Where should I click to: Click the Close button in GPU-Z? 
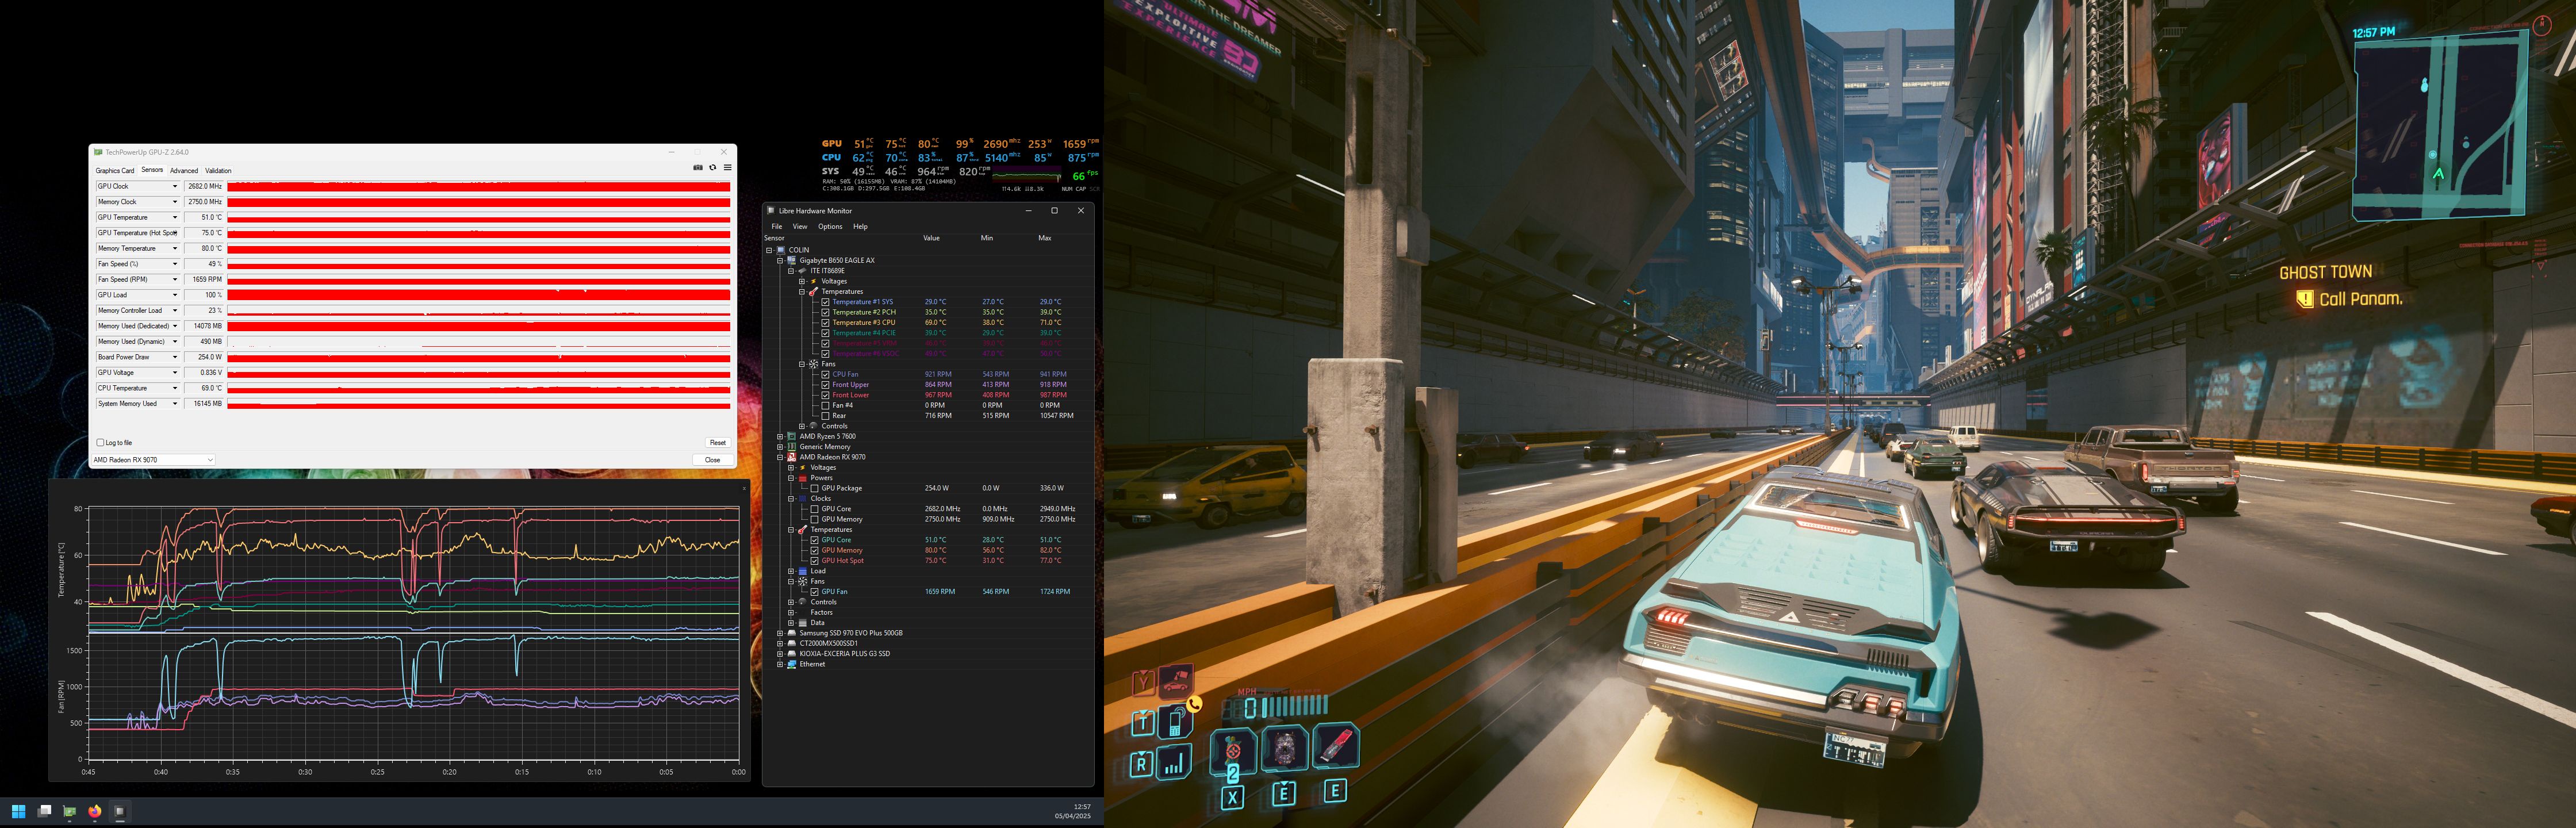click(712, 460)
